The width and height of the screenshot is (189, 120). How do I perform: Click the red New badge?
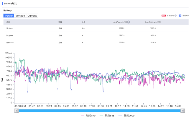[164, 16]
